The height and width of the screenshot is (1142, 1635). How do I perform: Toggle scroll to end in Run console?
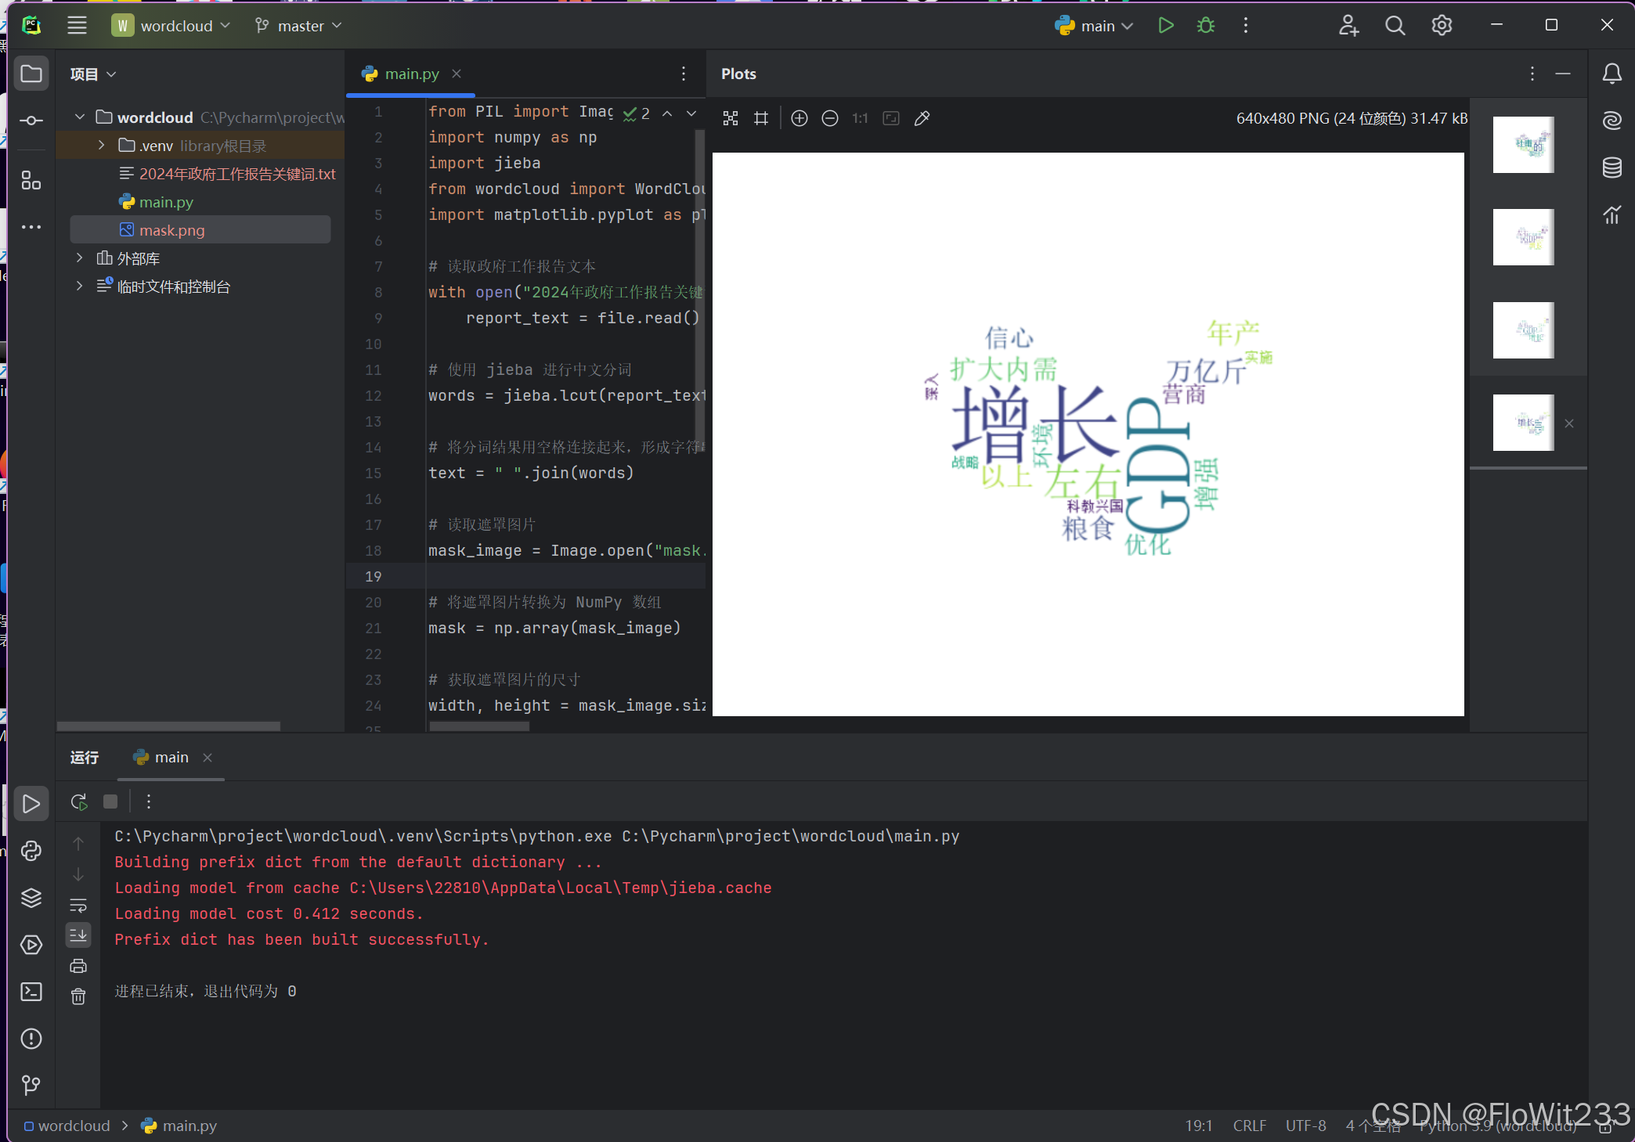[x=78, y=935]
